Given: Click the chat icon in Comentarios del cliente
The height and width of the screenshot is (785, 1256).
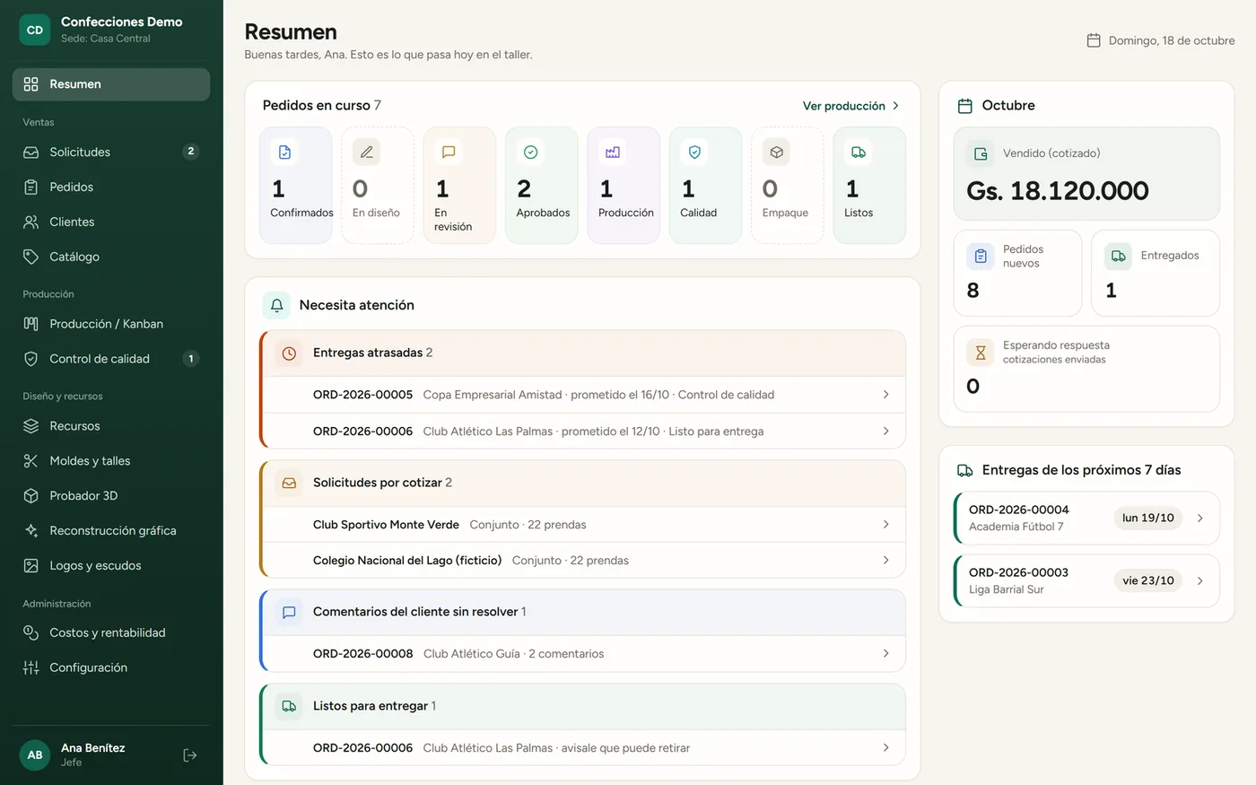Looking at the screenshot, I should pyautogui.click(x=289, y=612).
